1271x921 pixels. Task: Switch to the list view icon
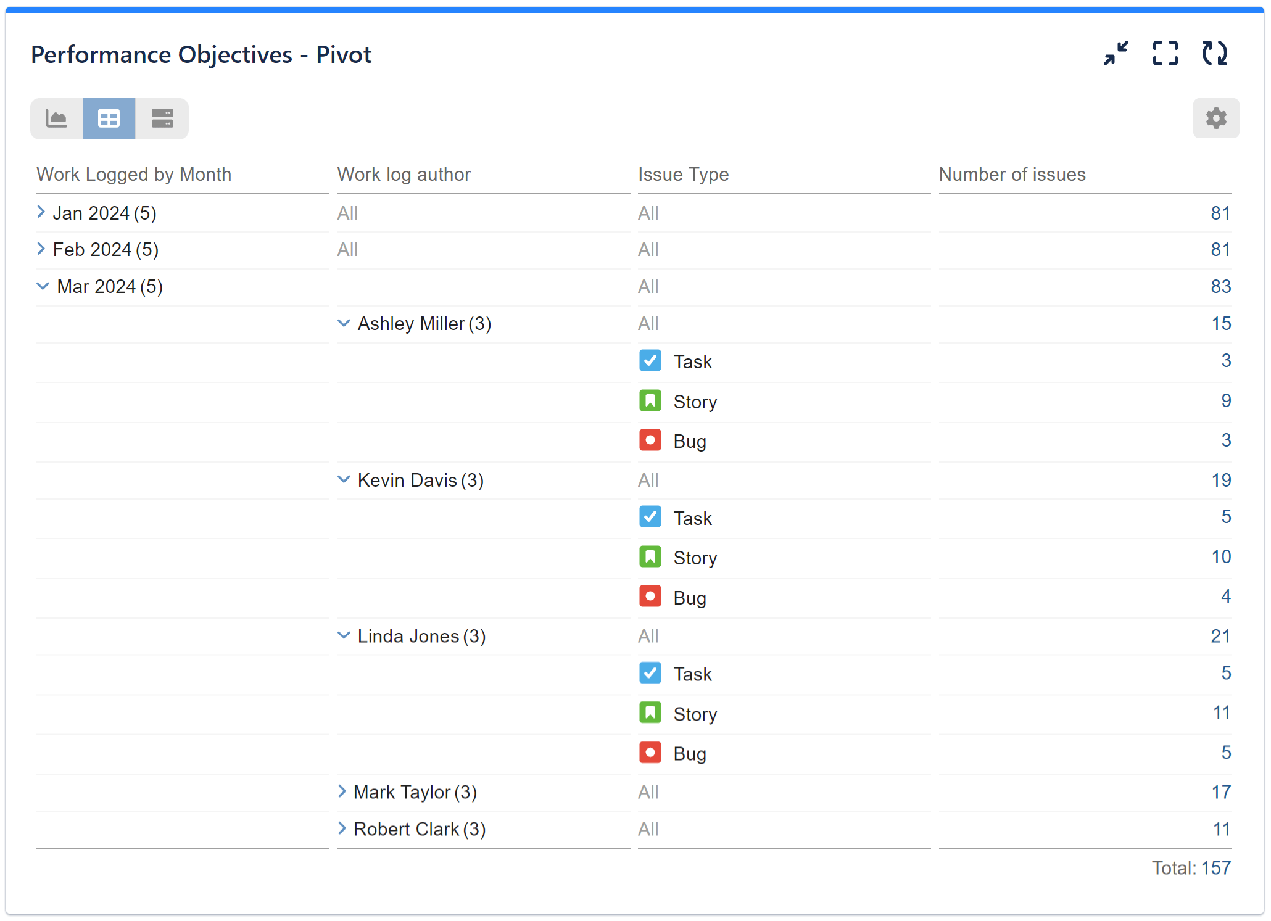pos(162,118)
